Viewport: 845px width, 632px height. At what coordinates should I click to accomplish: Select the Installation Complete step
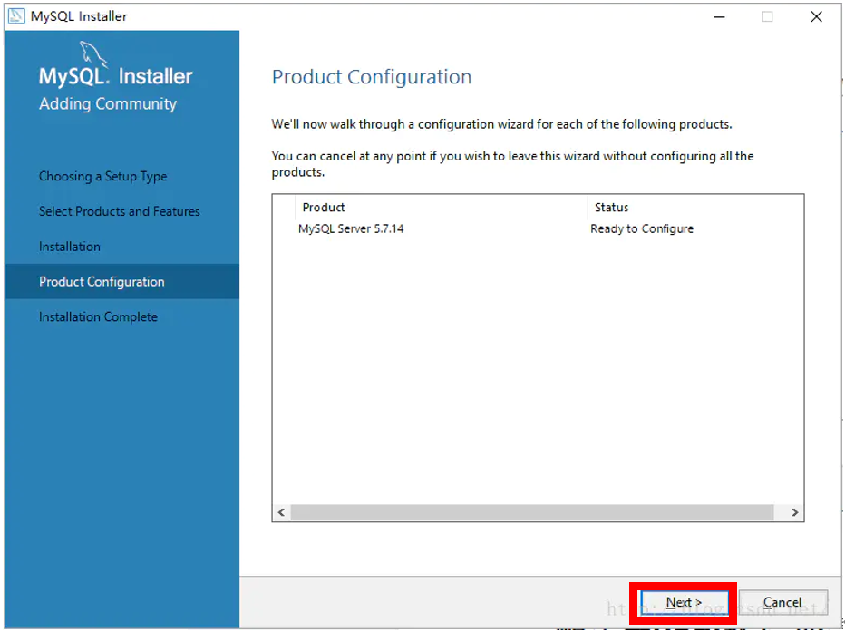pos(98,316)
